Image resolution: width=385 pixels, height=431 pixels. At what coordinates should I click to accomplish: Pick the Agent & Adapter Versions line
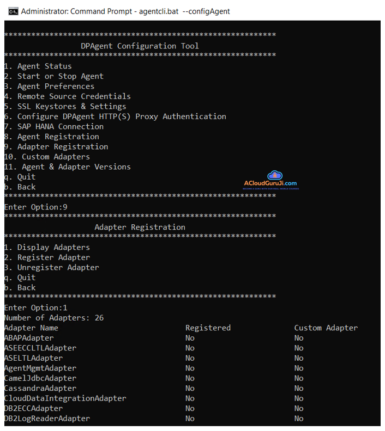pyautogui.click(x=67, y=167)
